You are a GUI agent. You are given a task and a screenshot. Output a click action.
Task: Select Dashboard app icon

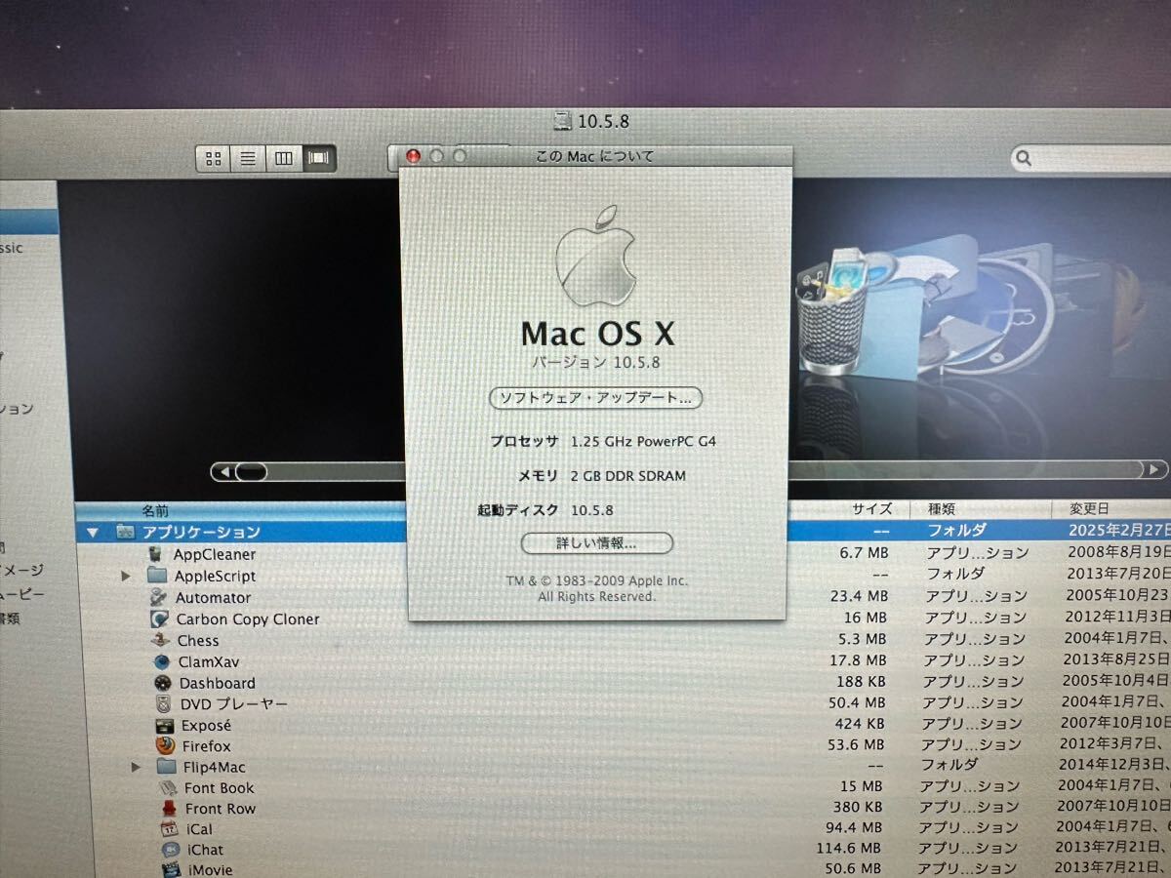(x=163, y=683)
